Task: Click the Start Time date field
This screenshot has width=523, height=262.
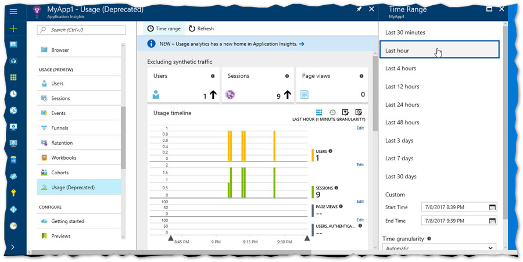Action: [x=459, y=207]
